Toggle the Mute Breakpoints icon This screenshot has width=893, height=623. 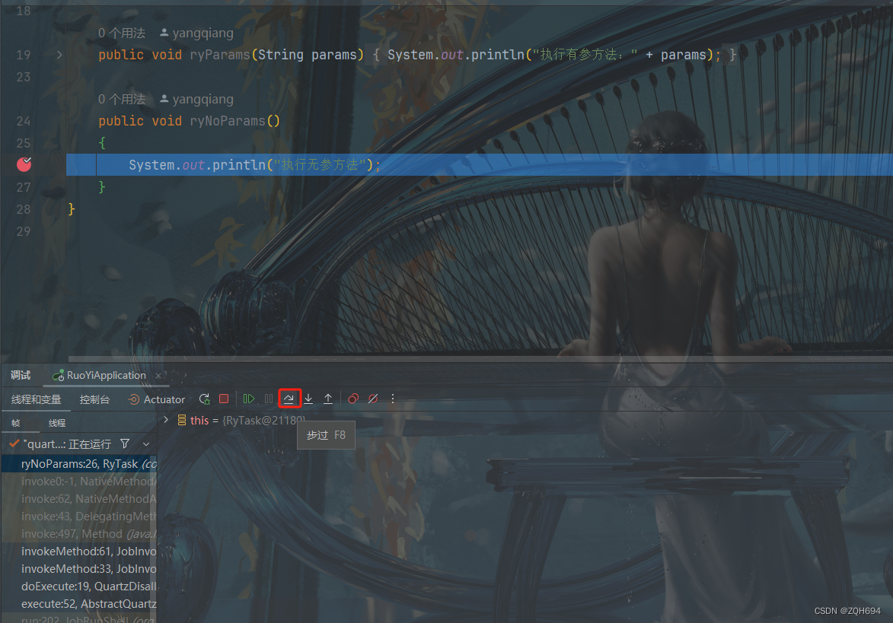pyautogui.click(x=373, y=399)
